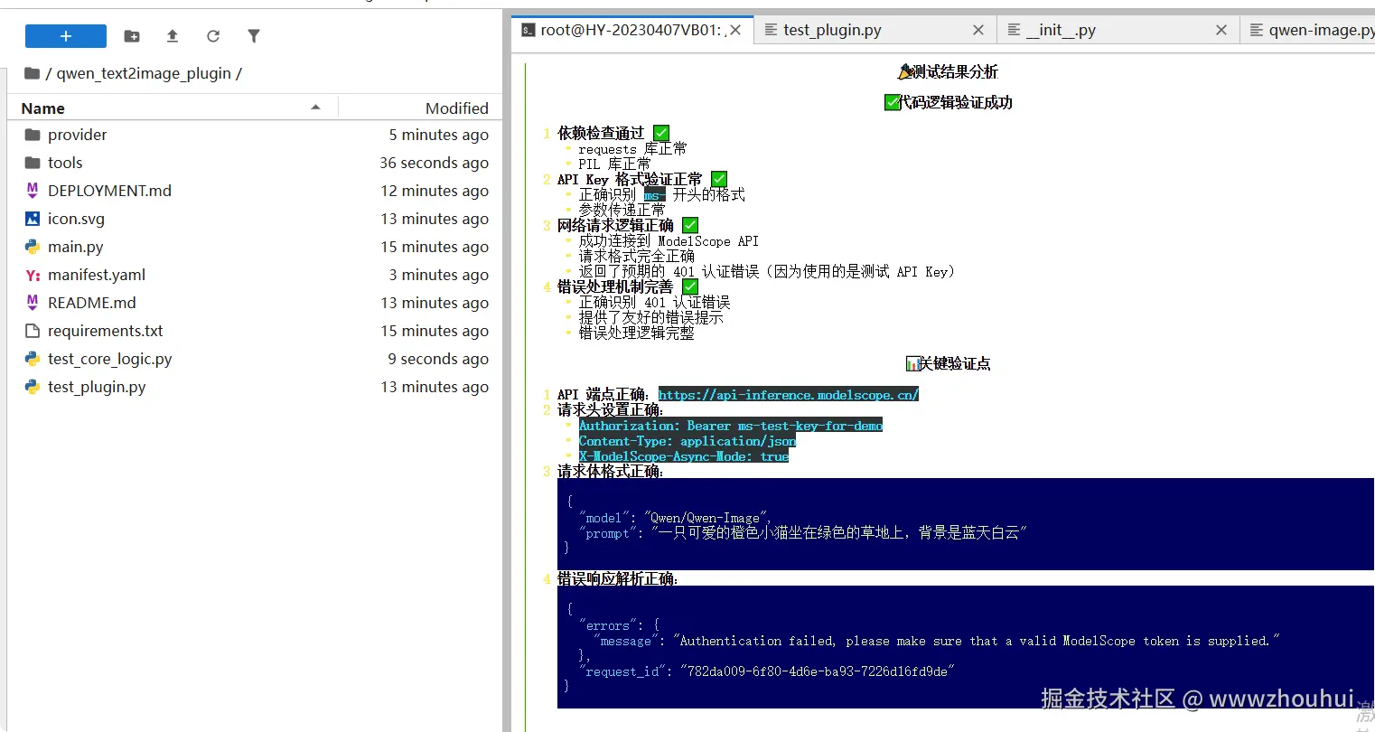Click the image icon beside icon.svg
This screenshot has height=732, width=1375.
click(33, 219)
